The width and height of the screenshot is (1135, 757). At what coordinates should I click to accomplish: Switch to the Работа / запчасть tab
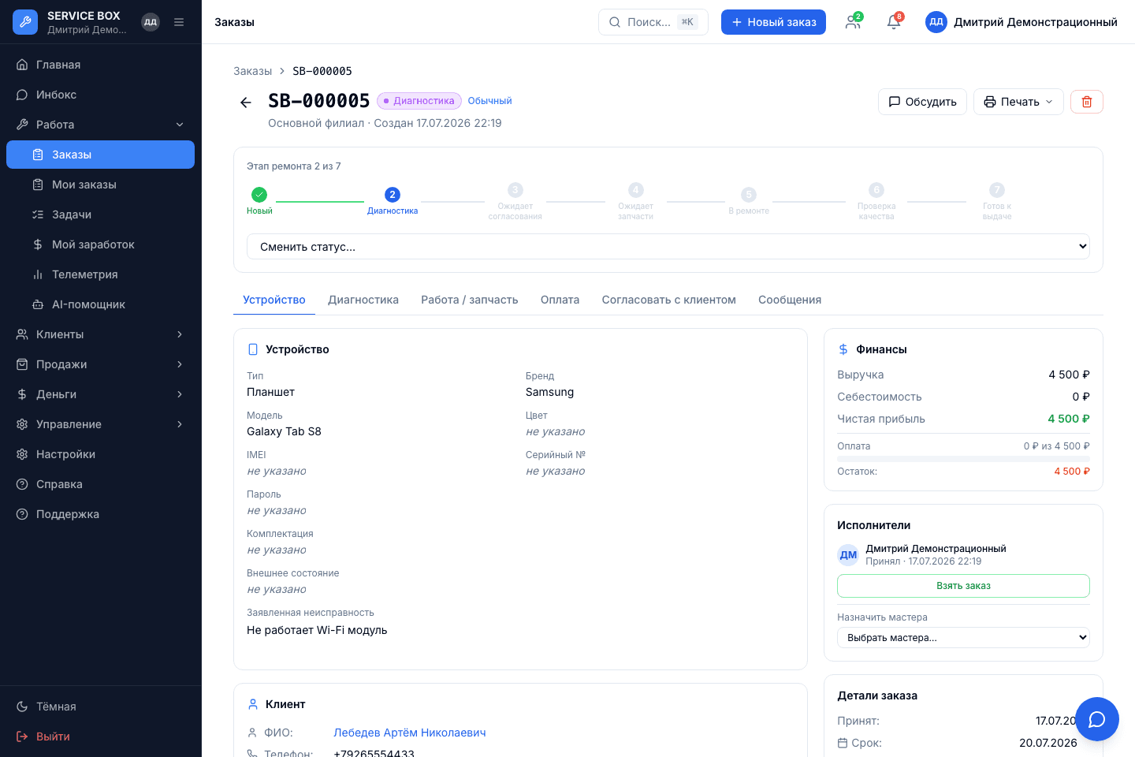(x=470, y=300)
